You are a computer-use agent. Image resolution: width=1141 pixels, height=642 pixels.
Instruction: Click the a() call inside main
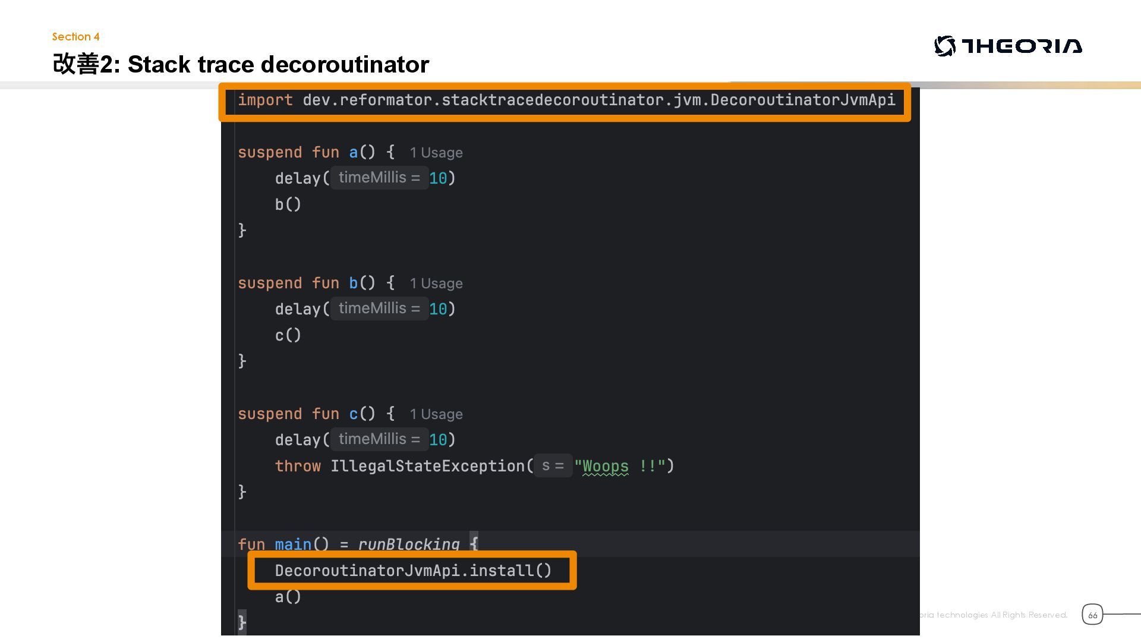(288, 597)
